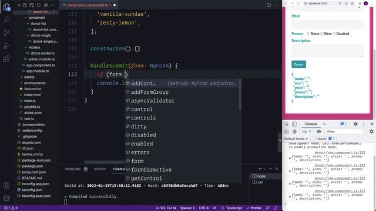Screen dimensions: 376x211
Task: Click the browser zoom magnifier icon
Action: click(x=340, y=4)
